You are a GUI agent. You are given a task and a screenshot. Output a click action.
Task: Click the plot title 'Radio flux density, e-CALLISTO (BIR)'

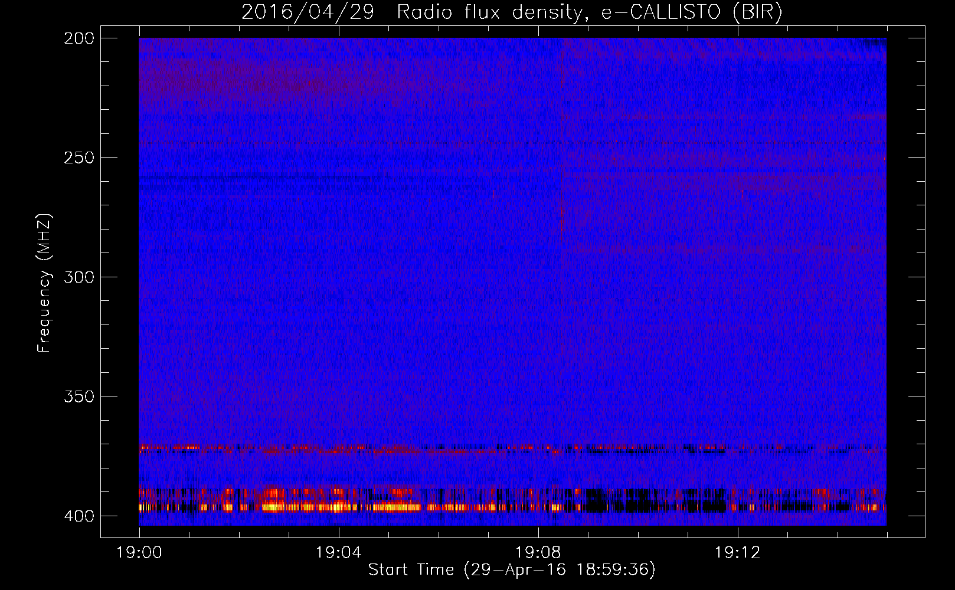(589, 12)
